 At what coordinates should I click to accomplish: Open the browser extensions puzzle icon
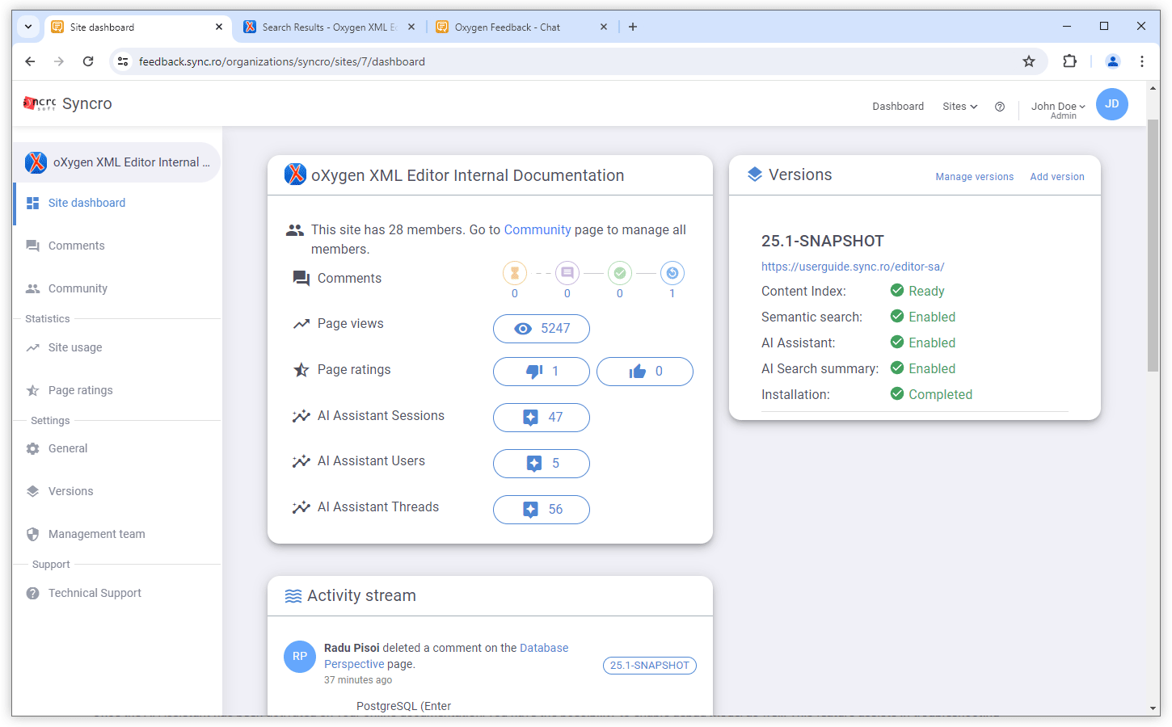point(1069,61)
